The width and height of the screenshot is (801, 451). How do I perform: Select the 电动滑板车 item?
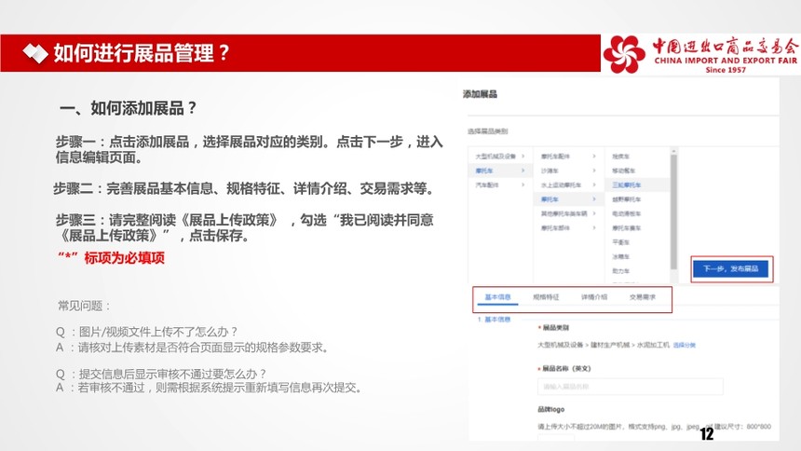[x=626, y=213]
